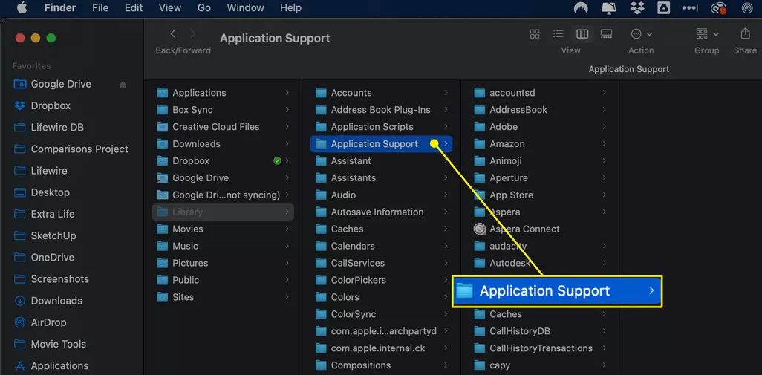
Task: Switch to column view
Action: [582, 33]
